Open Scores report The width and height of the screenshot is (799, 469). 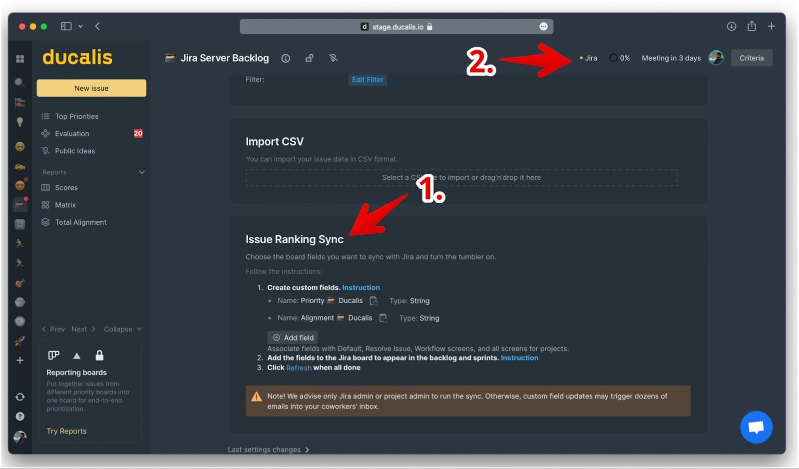point(66,188)
